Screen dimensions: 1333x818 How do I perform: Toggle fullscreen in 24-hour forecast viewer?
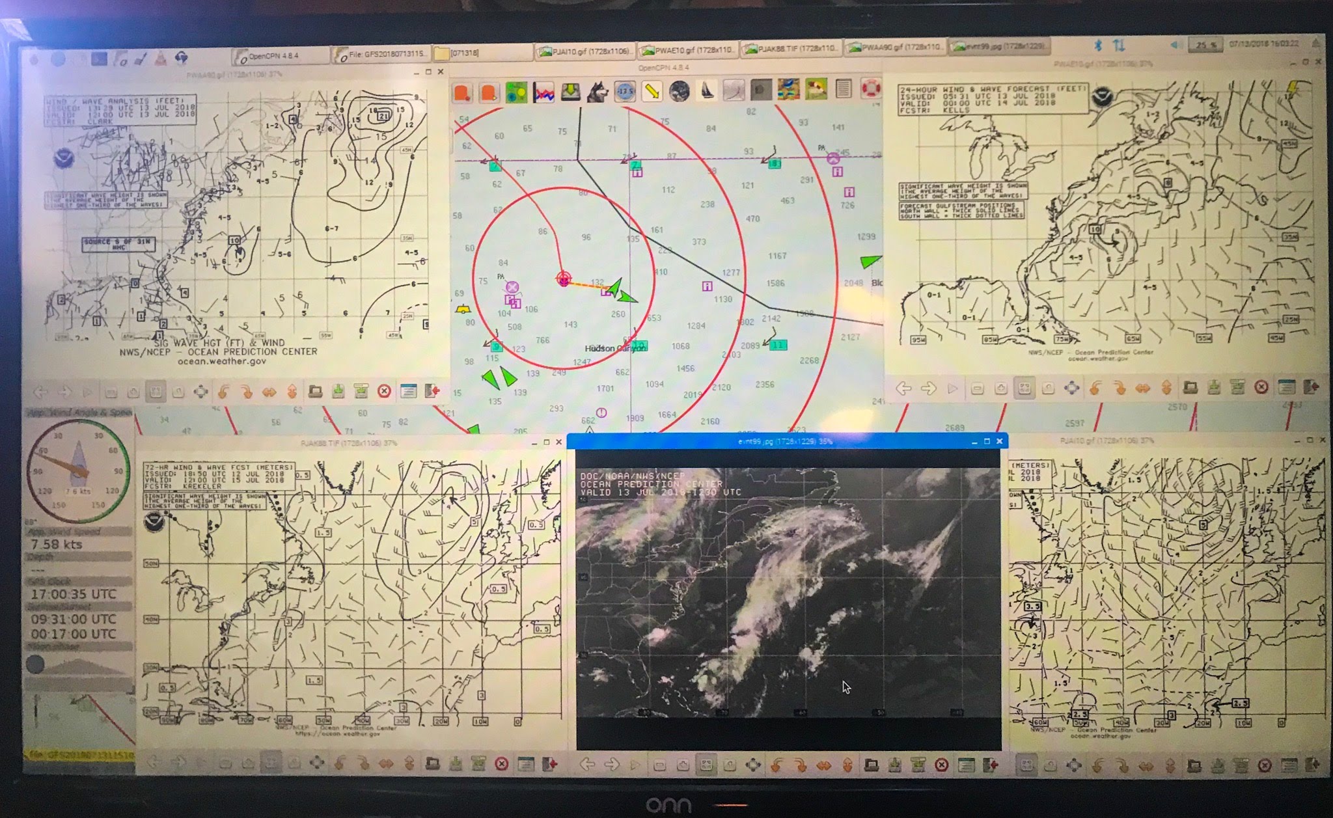(x=1071, y=389)
